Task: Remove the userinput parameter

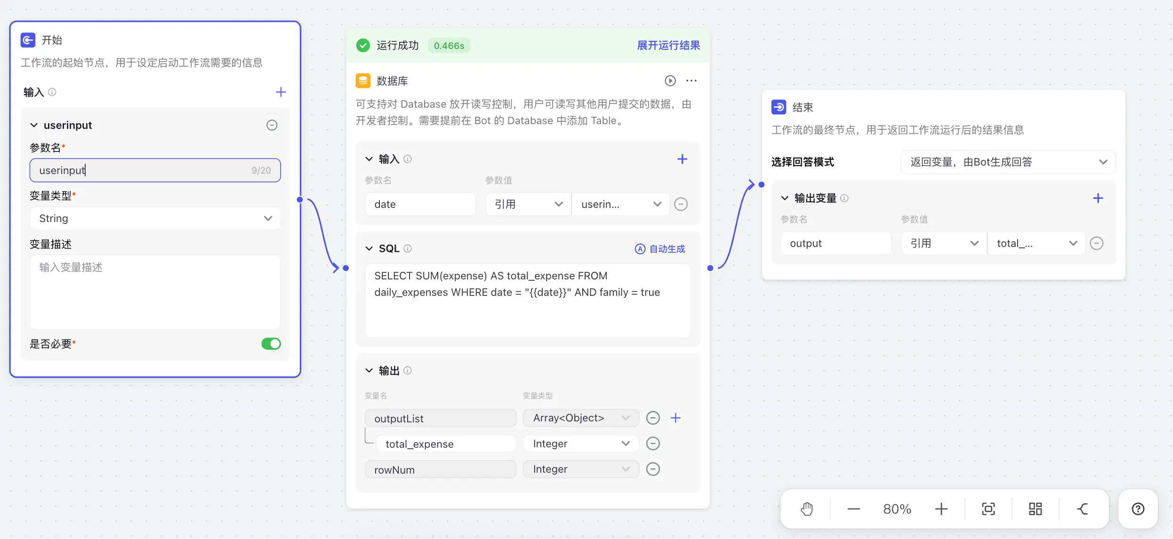Action: (272, 125)
